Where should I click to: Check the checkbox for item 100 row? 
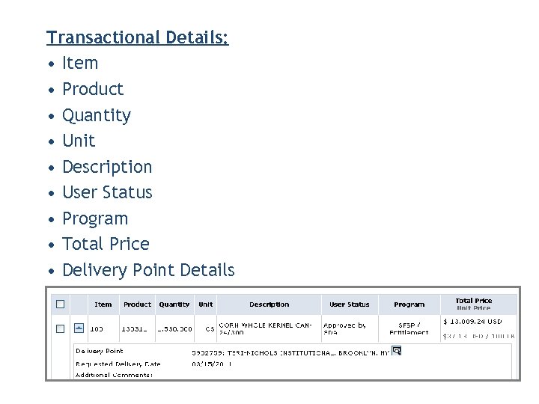(60, 328)
